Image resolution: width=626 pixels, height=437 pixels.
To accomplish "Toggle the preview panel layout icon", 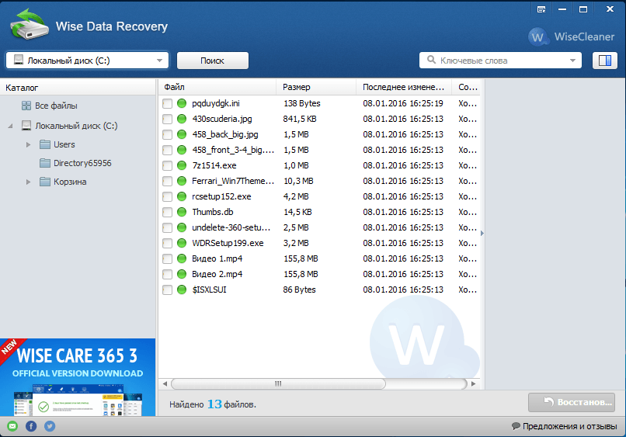I will 603,61.
